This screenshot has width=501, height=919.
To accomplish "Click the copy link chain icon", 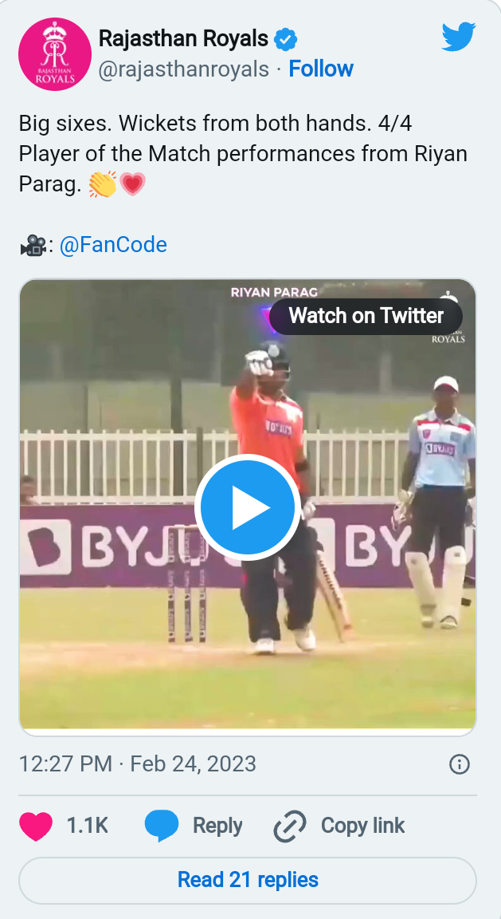I will [289, 826].
